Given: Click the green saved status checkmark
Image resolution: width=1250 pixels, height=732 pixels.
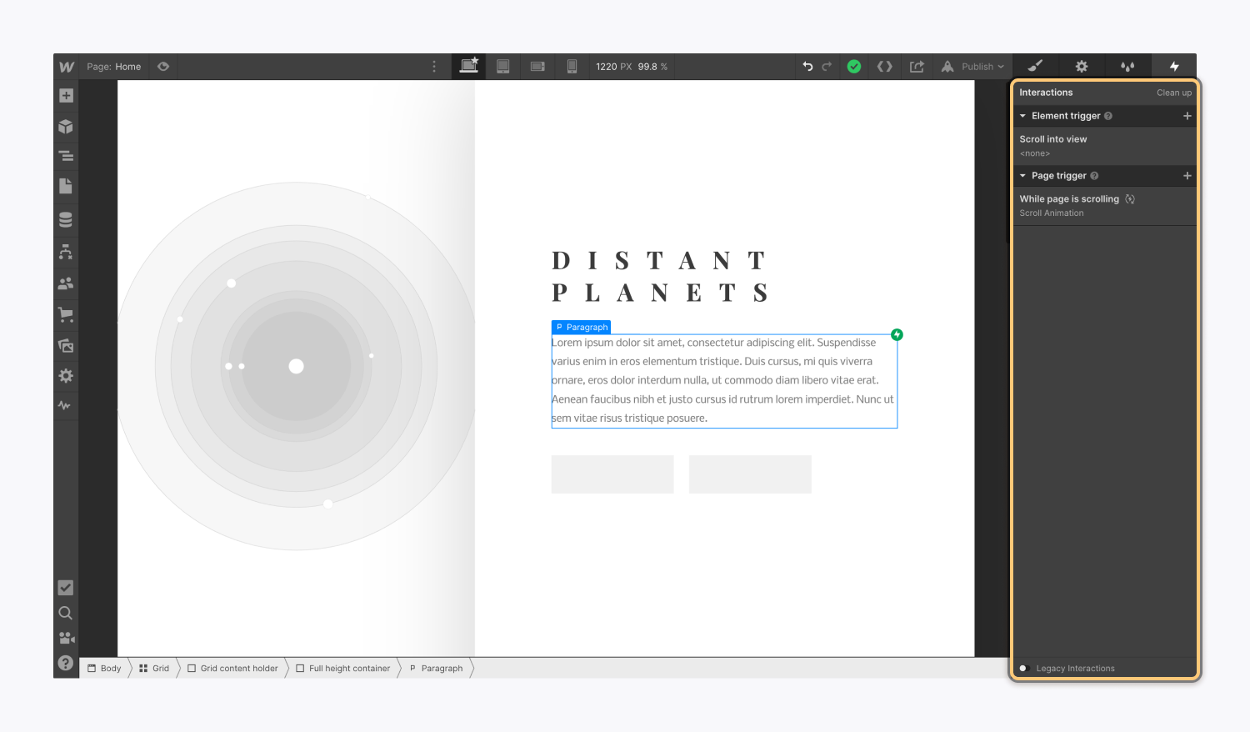Looking at the screenshot, I should pyautogui.click(x=854, y=67).
